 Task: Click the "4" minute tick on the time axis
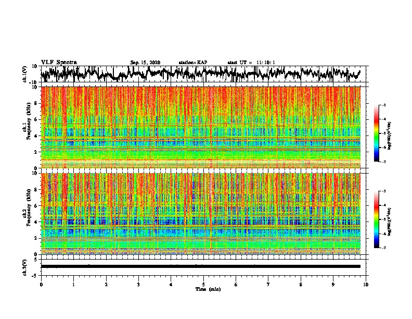(171, 285)
